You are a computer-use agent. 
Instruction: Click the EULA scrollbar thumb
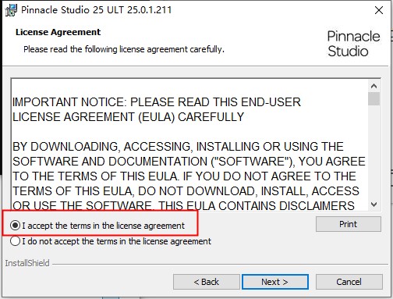pyautogui.click(x=374, y=98)
